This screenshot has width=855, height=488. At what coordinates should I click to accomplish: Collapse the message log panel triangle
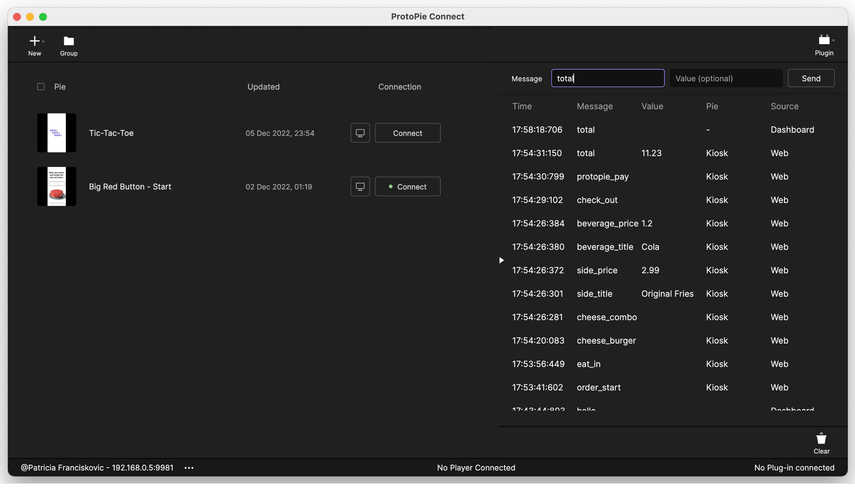(x=501, y=260)
